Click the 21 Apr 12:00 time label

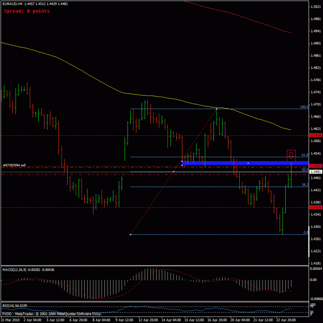click(x=263, y=320)
